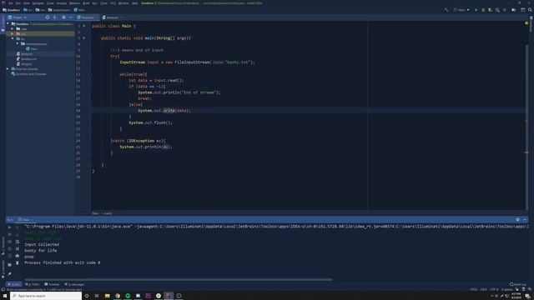
Task: Open Spotify from the taskbar
Action: (128, 296)
